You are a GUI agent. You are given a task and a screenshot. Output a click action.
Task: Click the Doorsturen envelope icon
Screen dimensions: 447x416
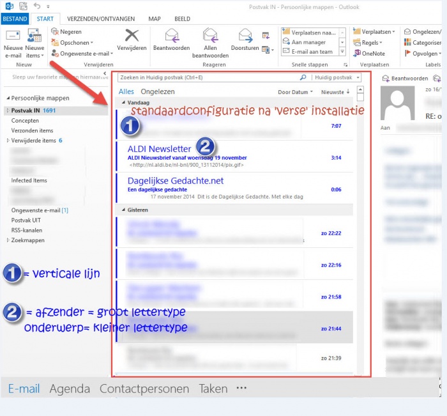[x=245, y=36]
